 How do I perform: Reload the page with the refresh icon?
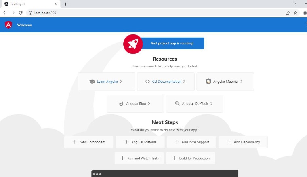(x=21, y=13)
